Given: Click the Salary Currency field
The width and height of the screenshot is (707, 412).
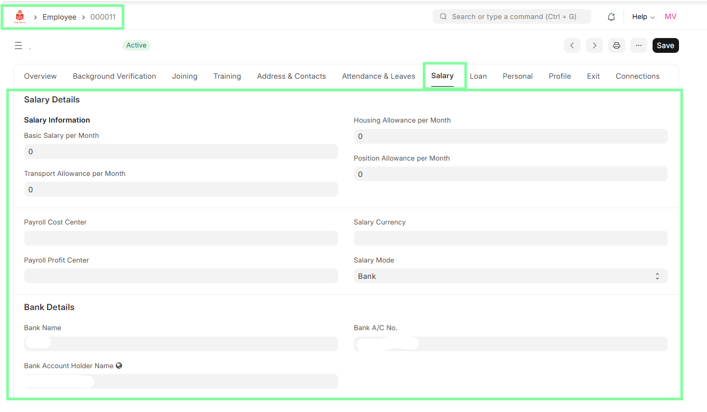Looking at the screenshot, I should [x=510, y=238].
